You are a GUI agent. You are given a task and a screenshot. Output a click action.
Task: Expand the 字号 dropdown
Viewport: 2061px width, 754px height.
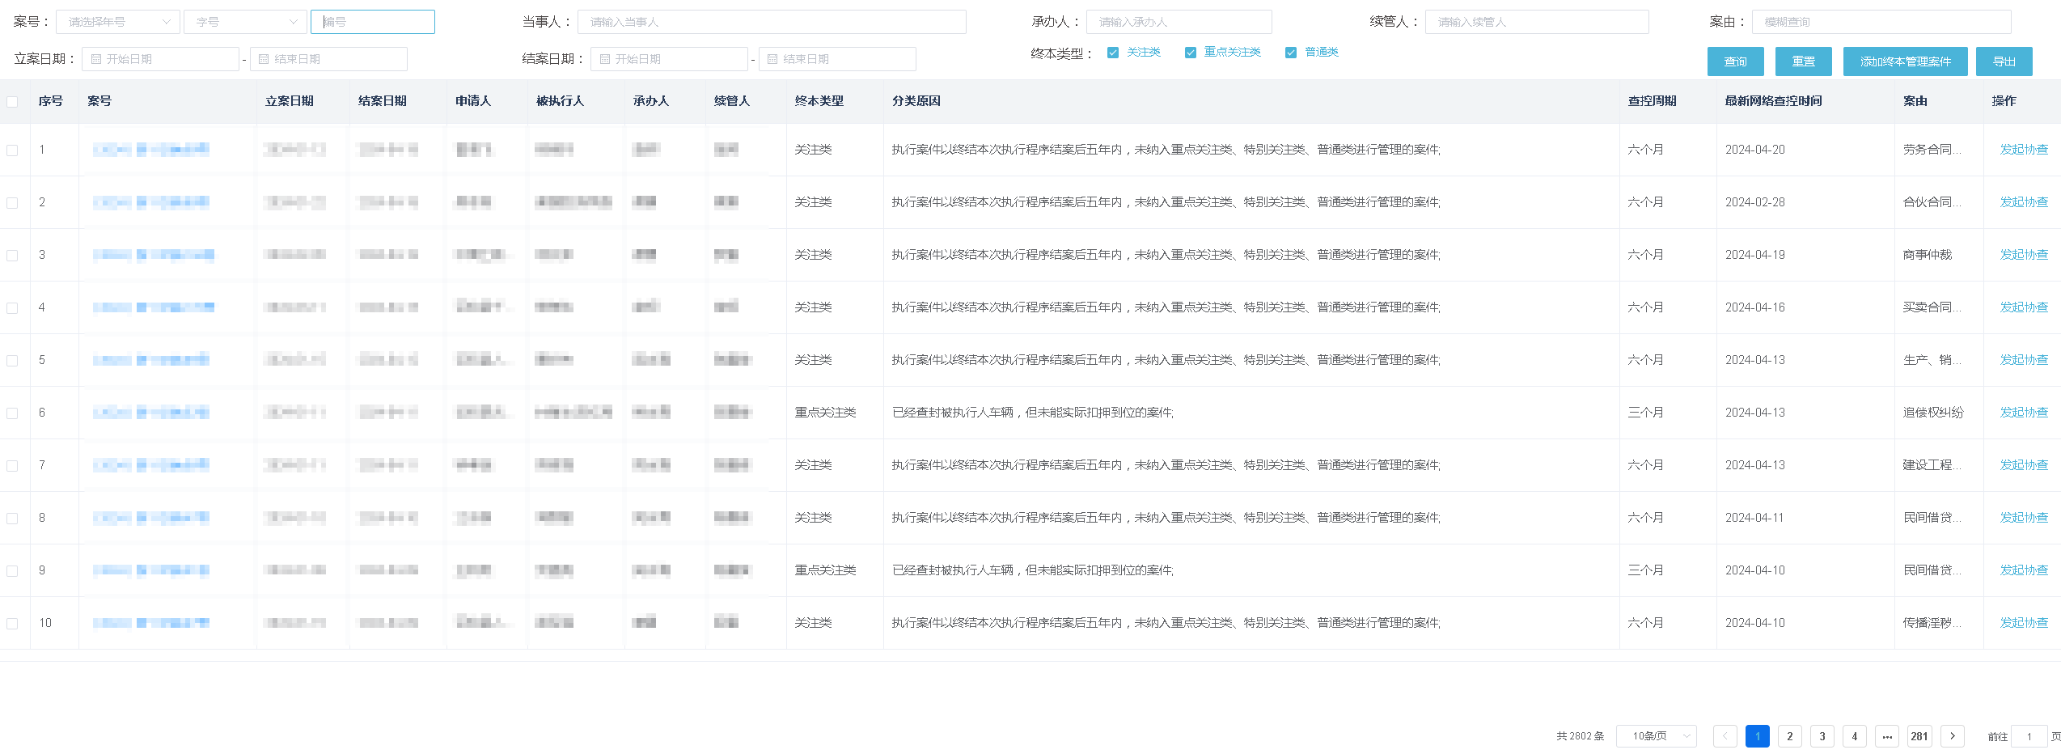click(x=245, y=22)
